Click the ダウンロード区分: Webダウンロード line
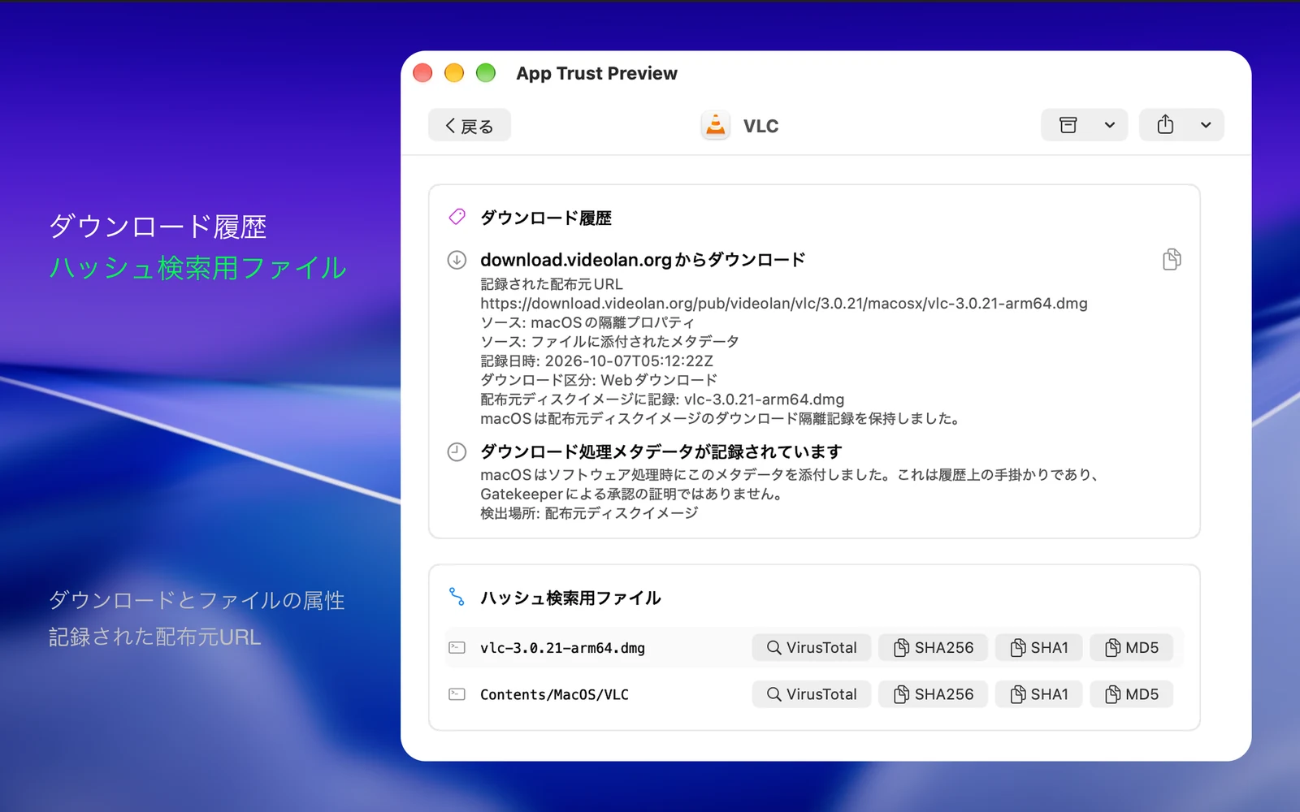This screenshot has height=812, width=1300. pyautogui.click(x=599, y=380)
